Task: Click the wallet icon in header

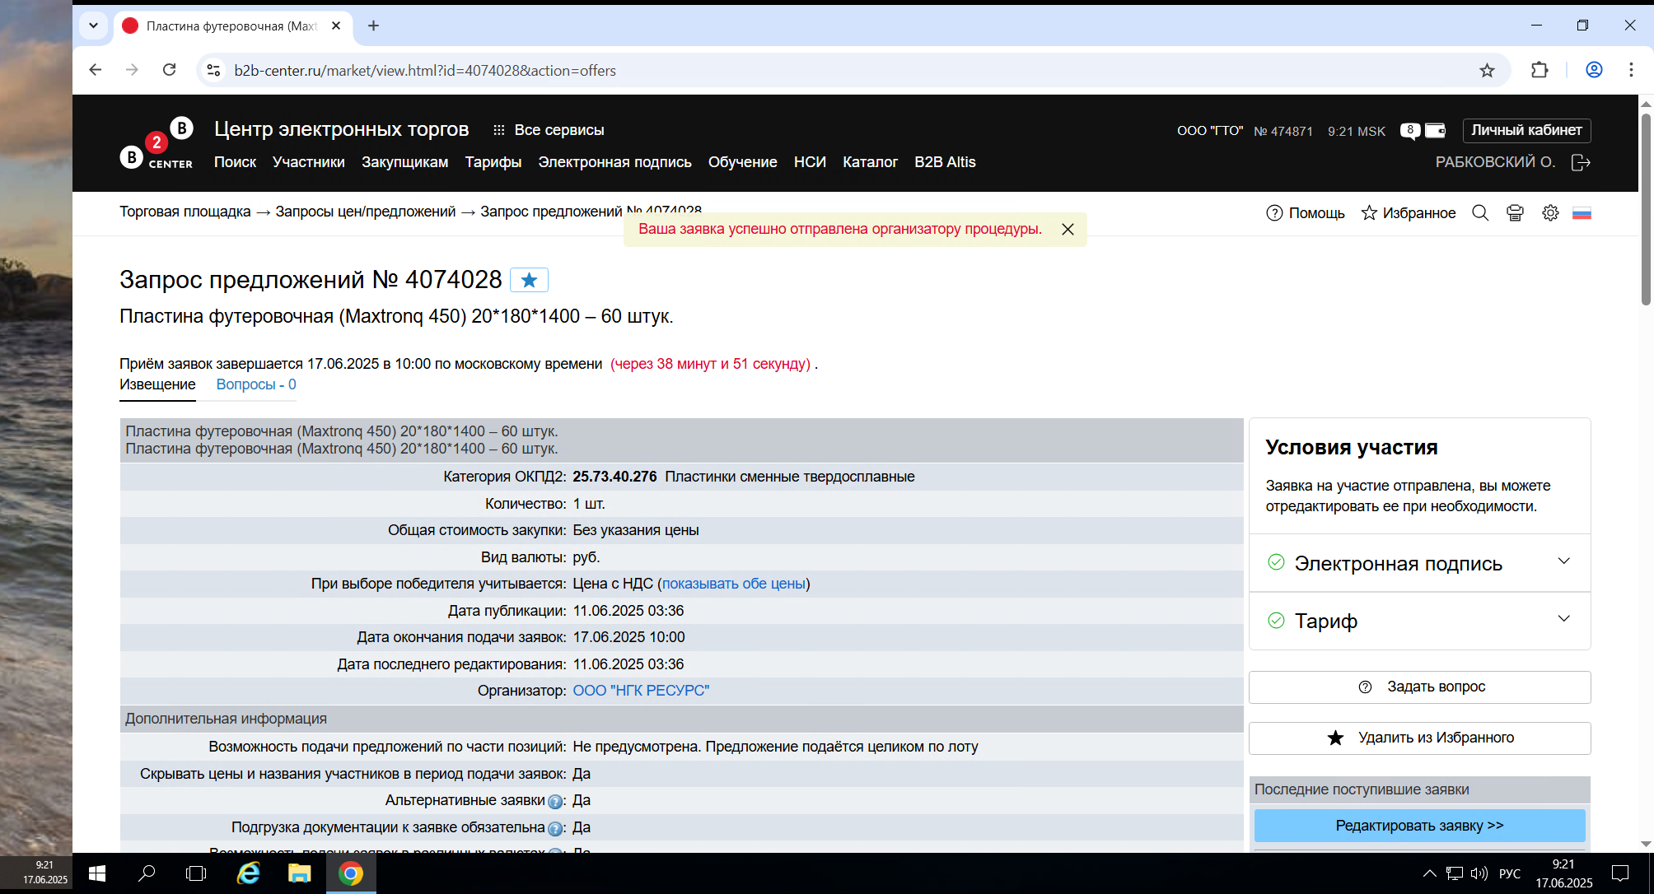Action: (1435, 130)
